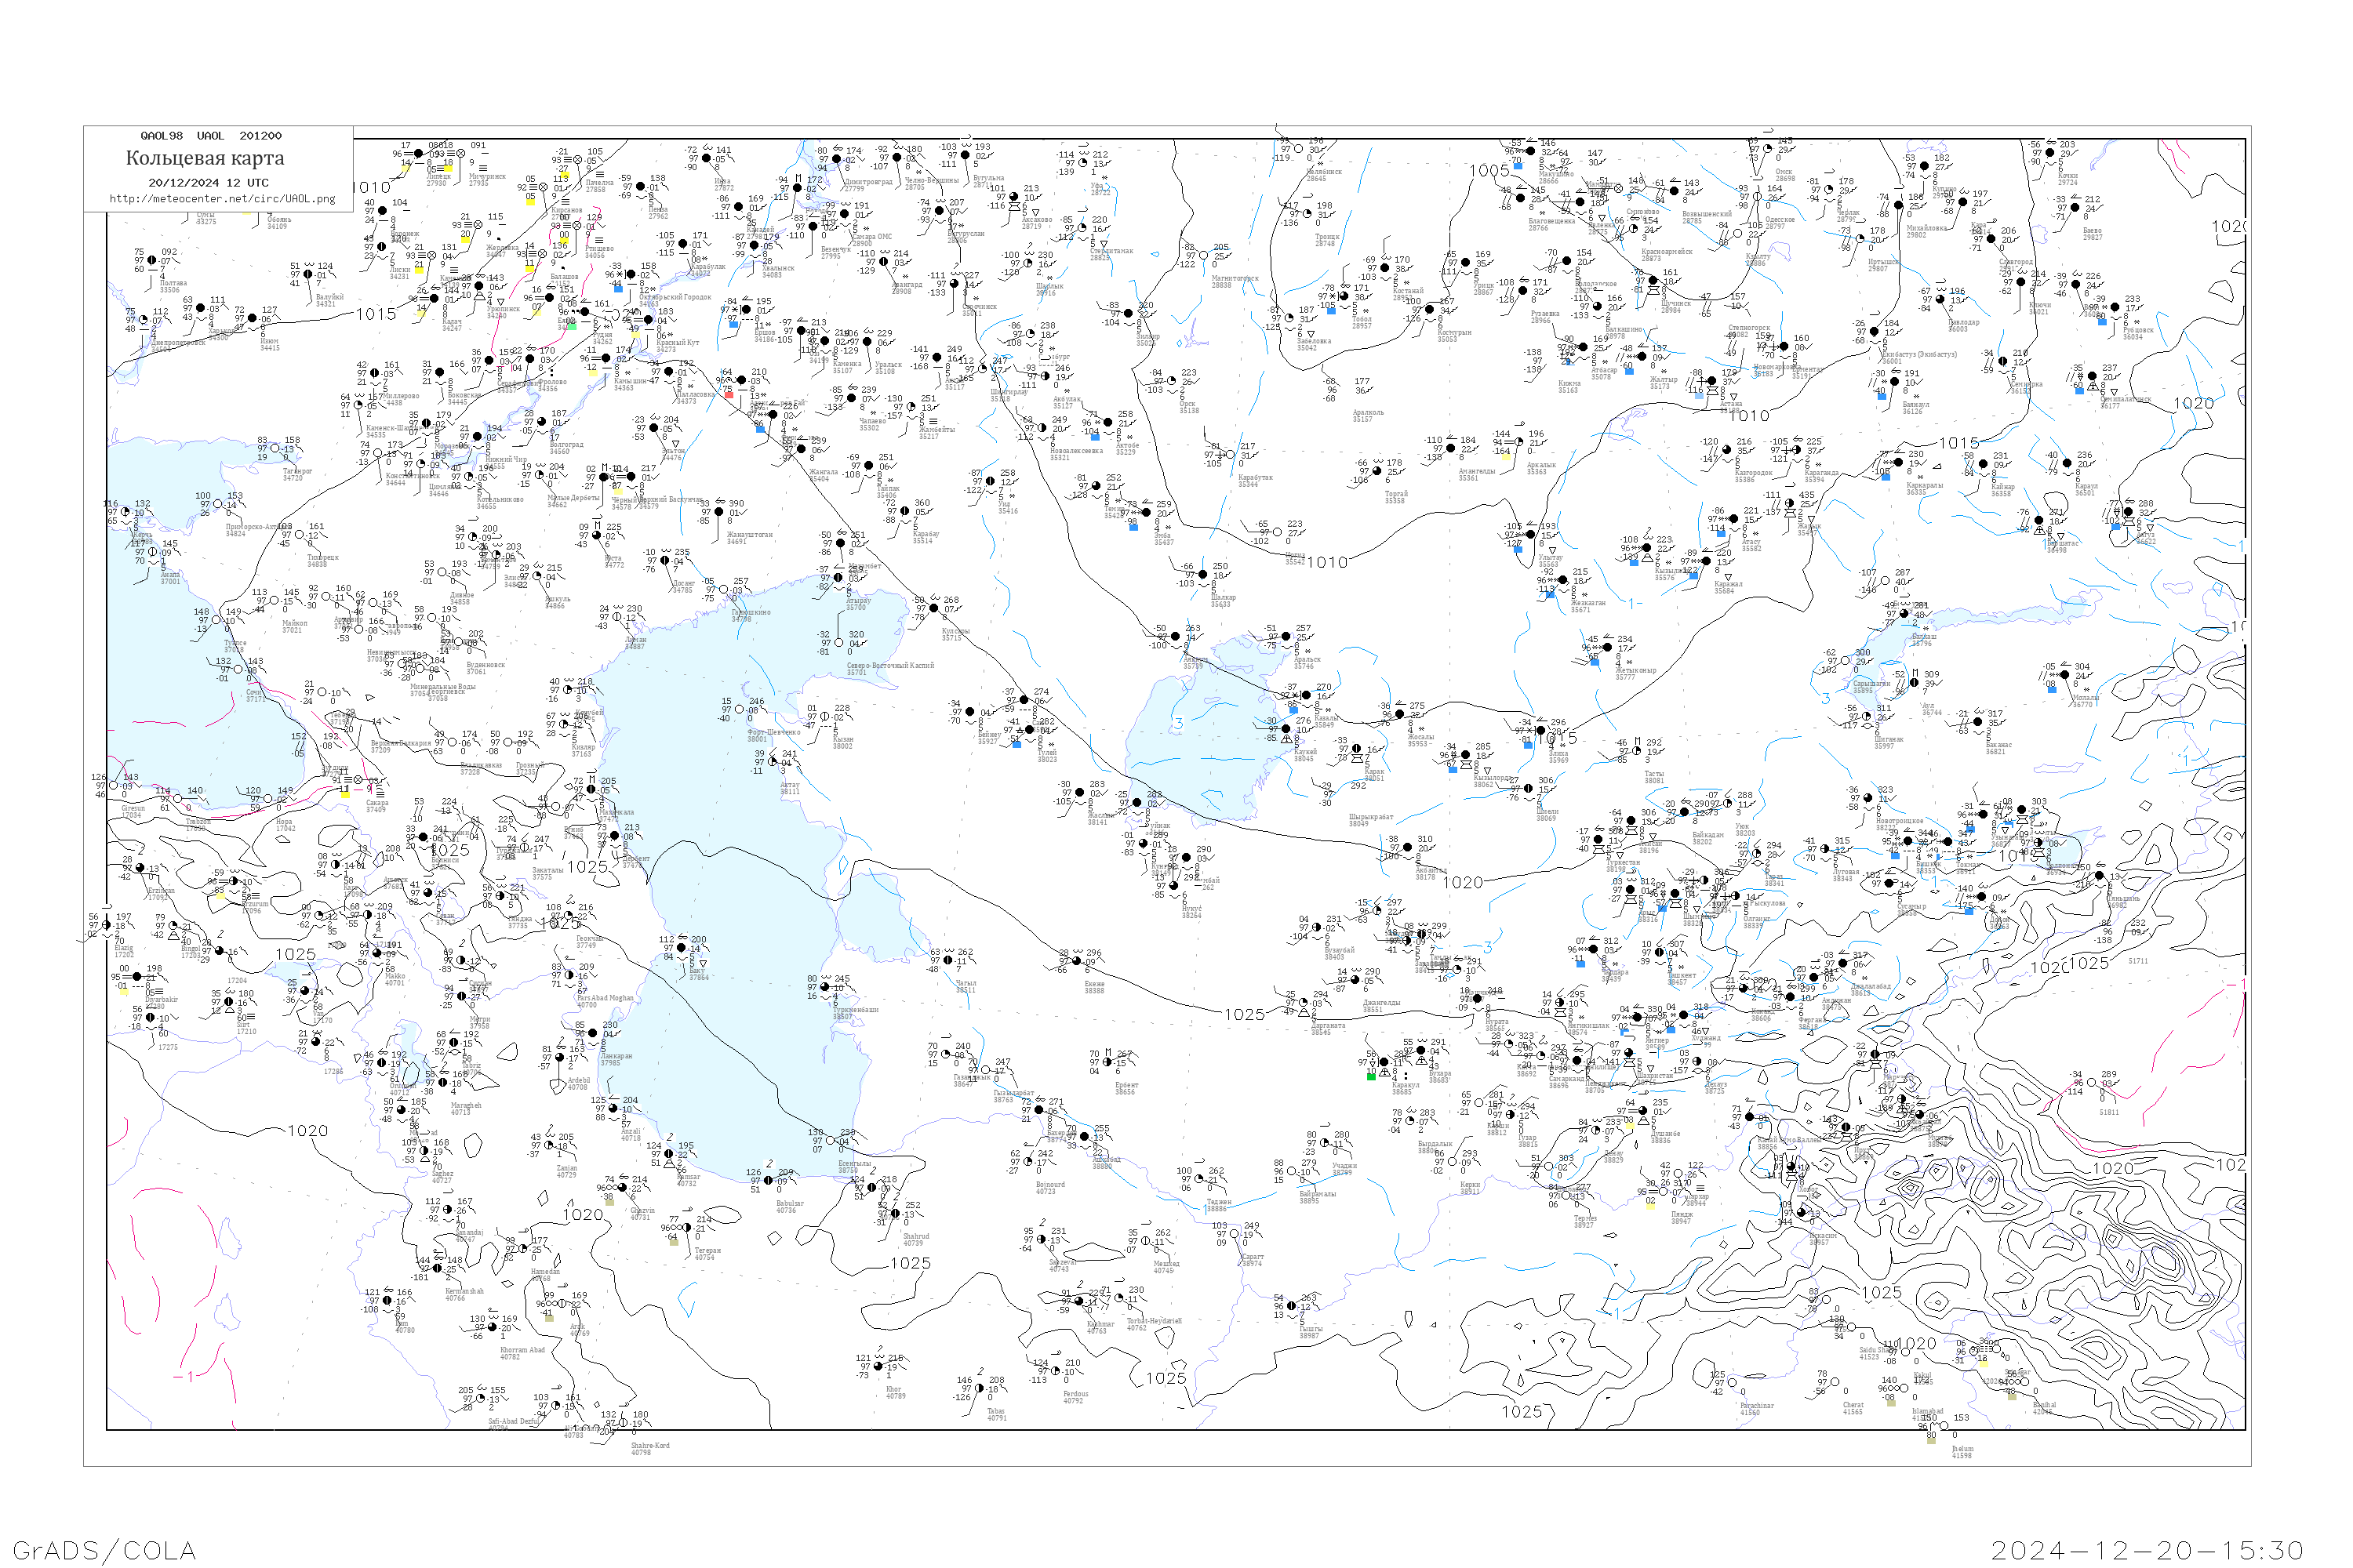Image resolution: width=2353 pixels, height=1568 pixels.
Task: Click the Полтава 33506 station circle
Action: tap(152, 260)
